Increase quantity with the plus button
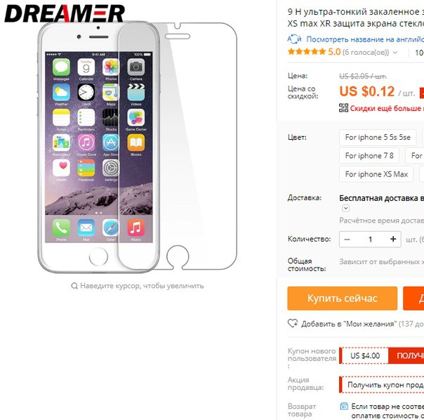 (393, 239)
